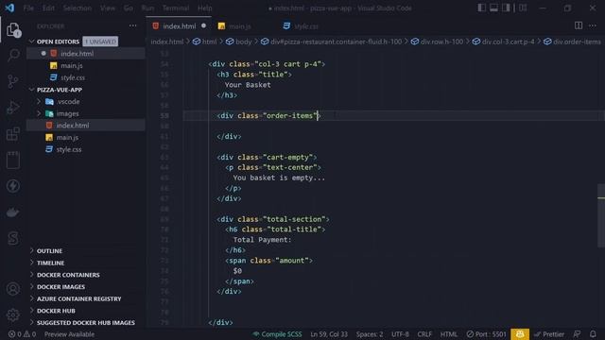Select style.css under Open Editors
605x340 pixels.
click(x=73, y=77)
